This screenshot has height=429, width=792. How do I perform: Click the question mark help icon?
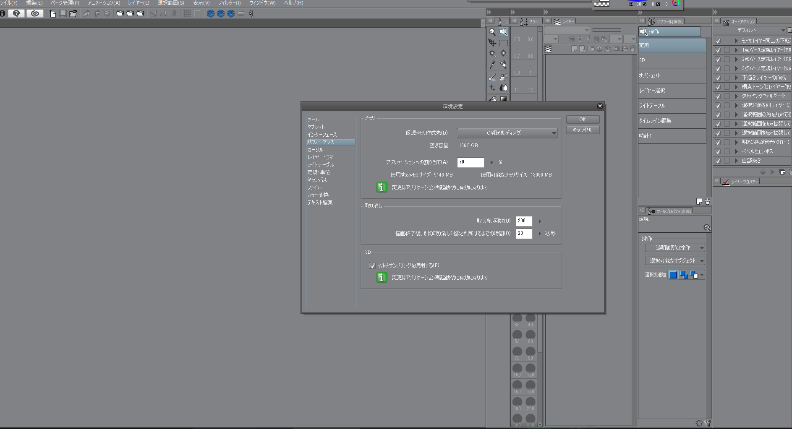pos(16,13)
